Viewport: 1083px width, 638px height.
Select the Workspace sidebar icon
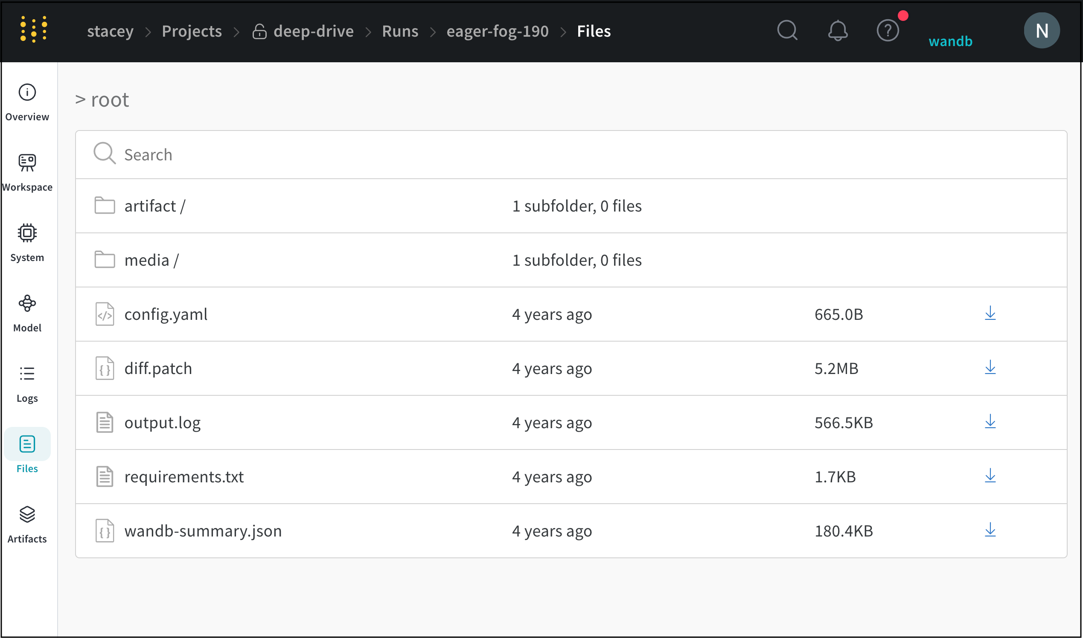27,172
